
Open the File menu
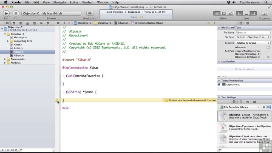pyautogui.click(x=27, y=2)
